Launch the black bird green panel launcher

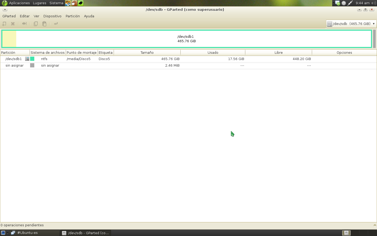[81, 3]
